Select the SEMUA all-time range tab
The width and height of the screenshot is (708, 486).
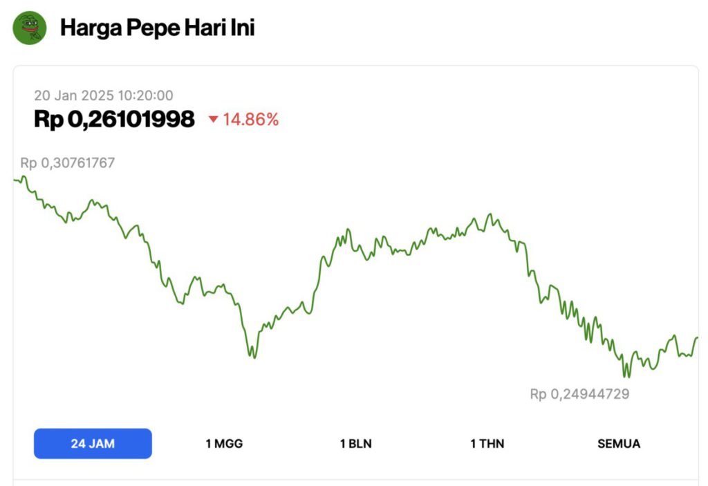(x=618, y=443)
